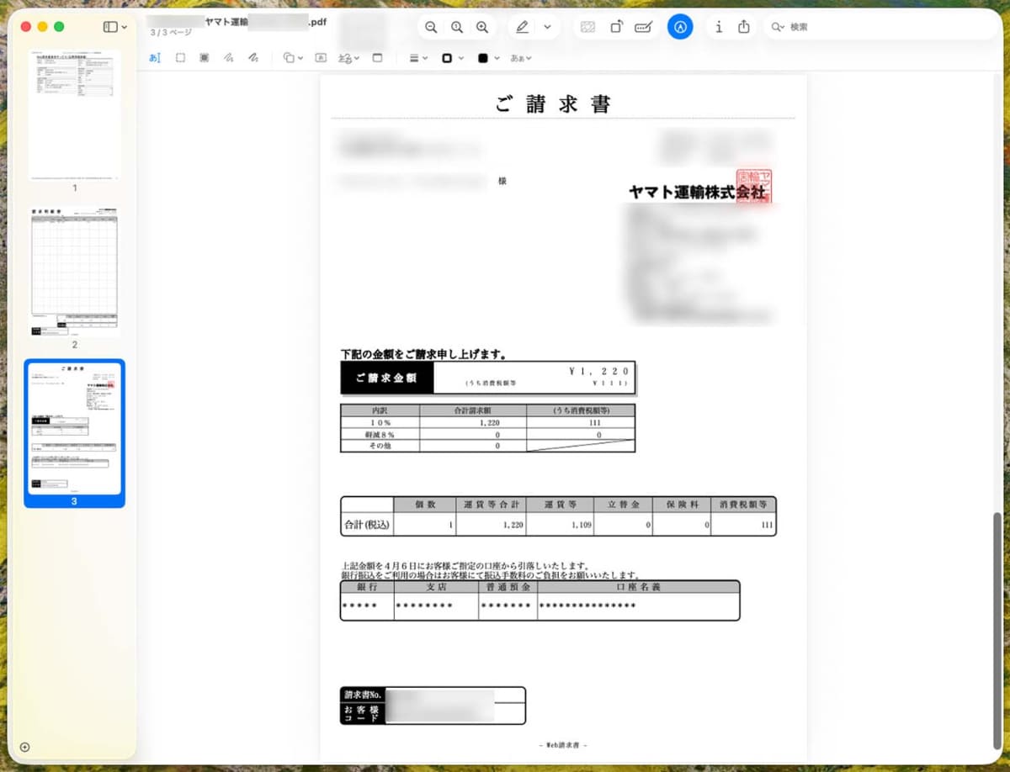Click the Web請求書 footer text
1010x772 pixels.
[563, 745]
